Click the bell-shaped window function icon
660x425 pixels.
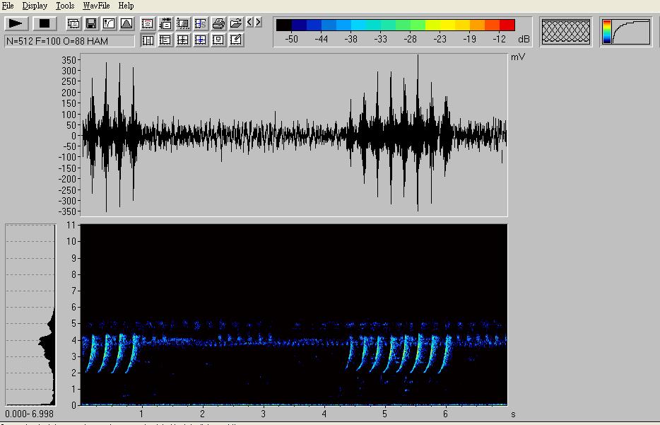[x=126, y=23]
